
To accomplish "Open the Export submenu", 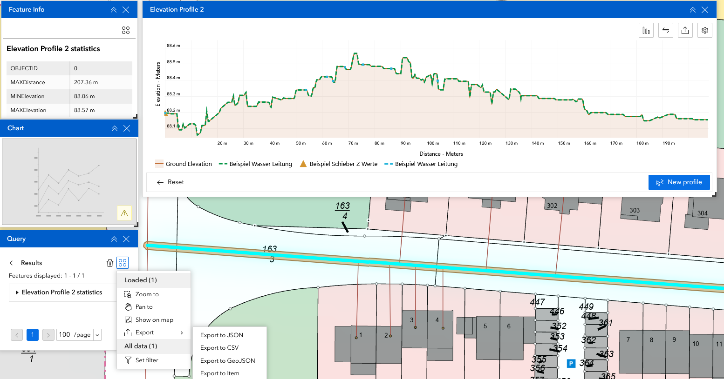I will (x=144, y=332).
